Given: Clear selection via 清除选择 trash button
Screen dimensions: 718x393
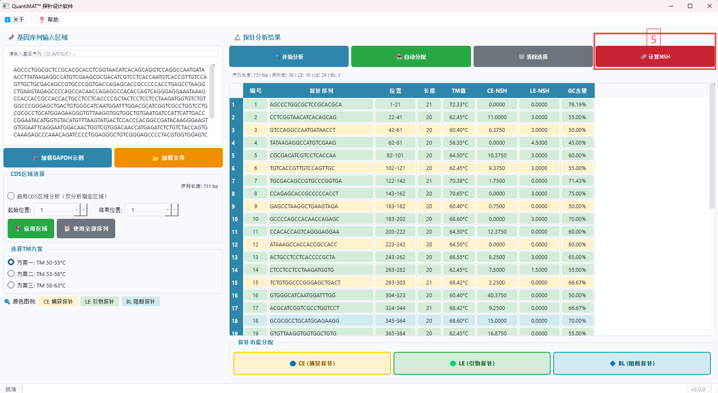Looking at the screenshot, I should pos(533,57).
